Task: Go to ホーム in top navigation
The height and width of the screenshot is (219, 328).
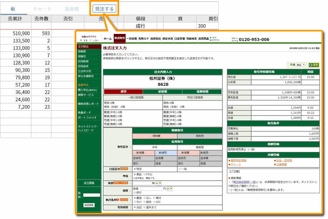Action: (108, 39)
